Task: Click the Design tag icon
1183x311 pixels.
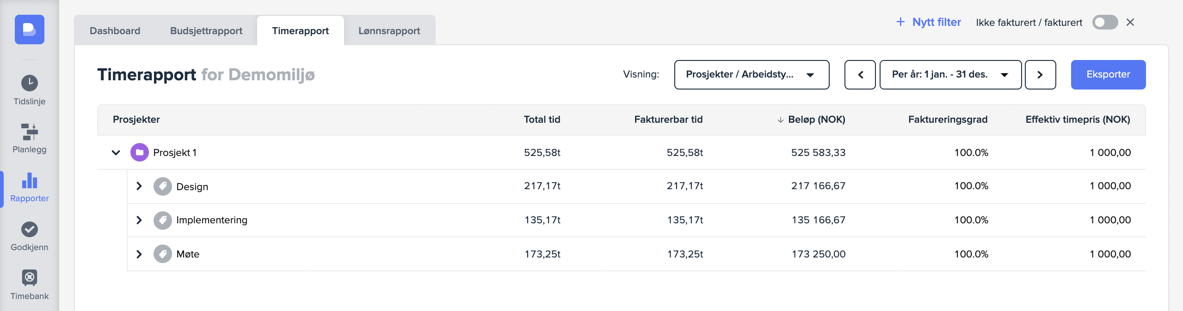Action: 162,186
